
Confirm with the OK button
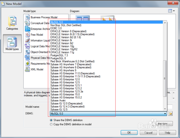129,133
